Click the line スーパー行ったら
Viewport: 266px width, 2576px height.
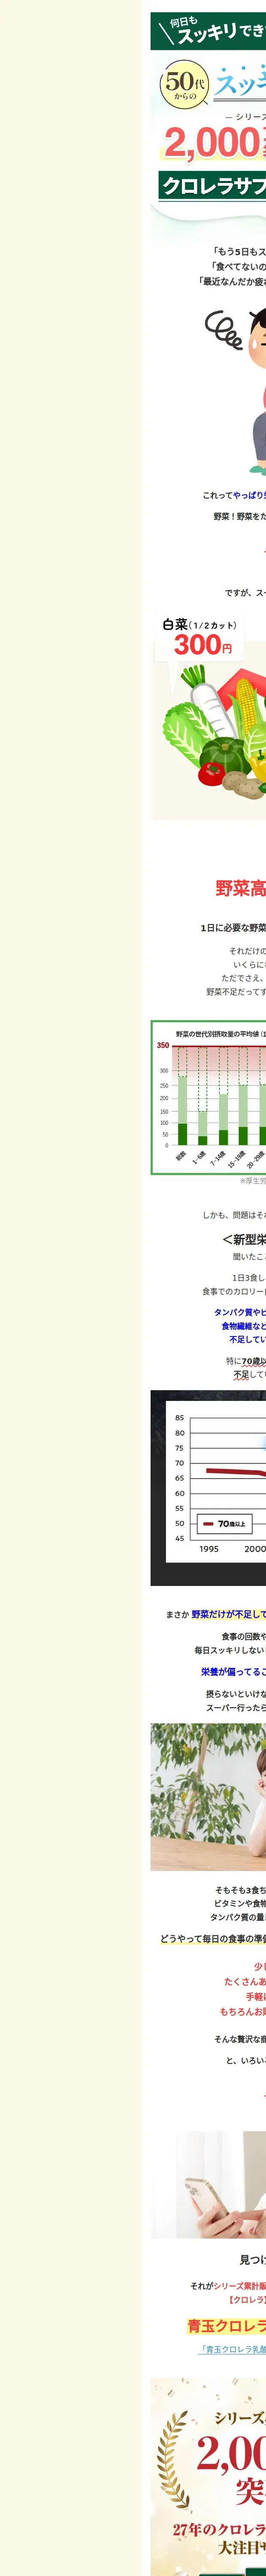[236, 1708]
